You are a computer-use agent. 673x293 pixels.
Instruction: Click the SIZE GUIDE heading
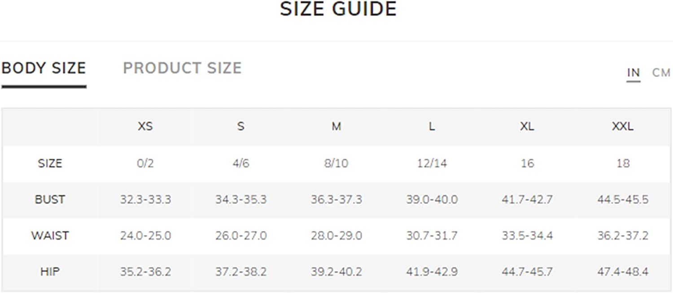click(x=338, y=9)
